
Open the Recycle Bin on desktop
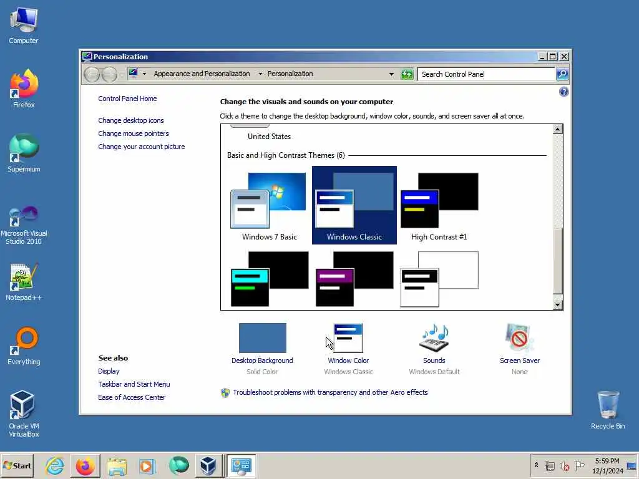[x=608, y=410]
